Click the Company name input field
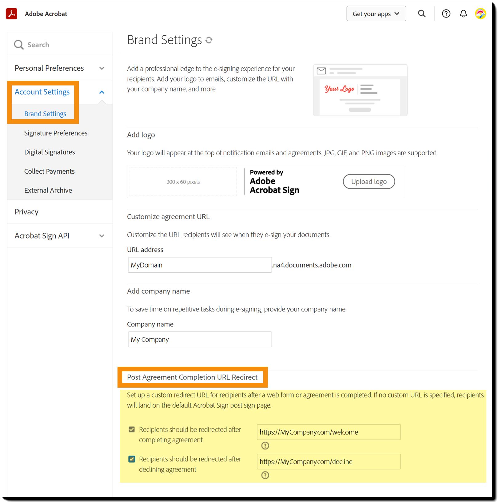The height and width of the screenshot is (502, 498). pyautogui.click(x=200, y=339)
